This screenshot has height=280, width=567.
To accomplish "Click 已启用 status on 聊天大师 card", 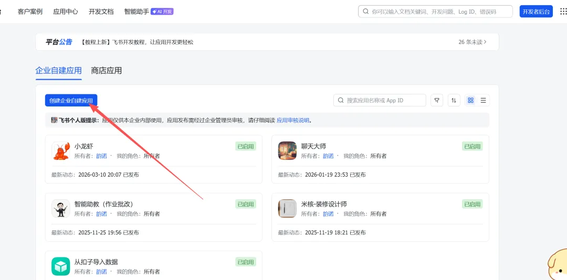I will (472, 146).
